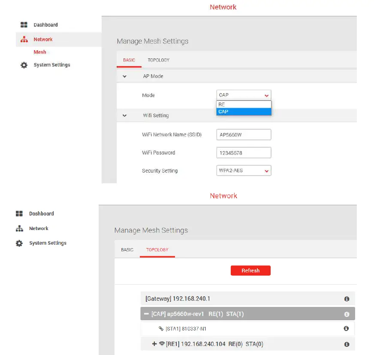Select BASIC tab in upper panel
This screenshot has height=355, width=374.
(129, 60)
